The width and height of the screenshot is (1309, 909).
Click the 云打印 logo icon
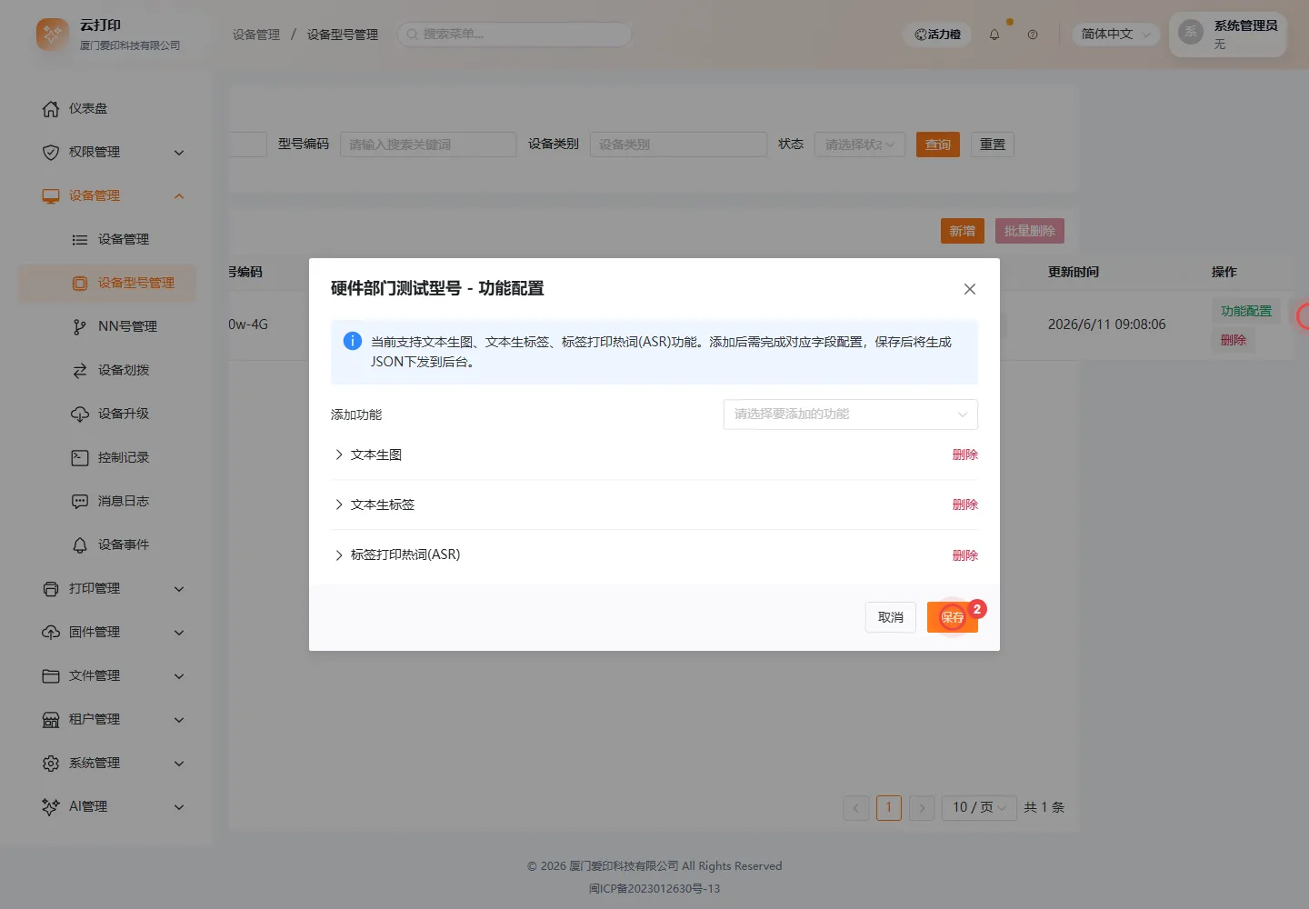pyautogui.click(x=53, y=35)
